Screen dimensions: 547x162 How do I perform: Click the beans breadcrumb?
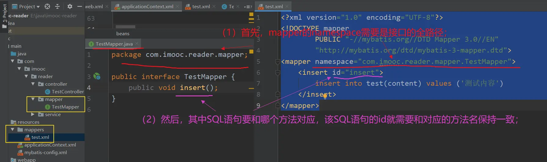click(123, 34)
